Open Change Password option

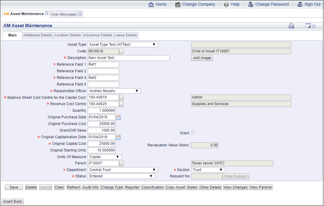(268, 4)
